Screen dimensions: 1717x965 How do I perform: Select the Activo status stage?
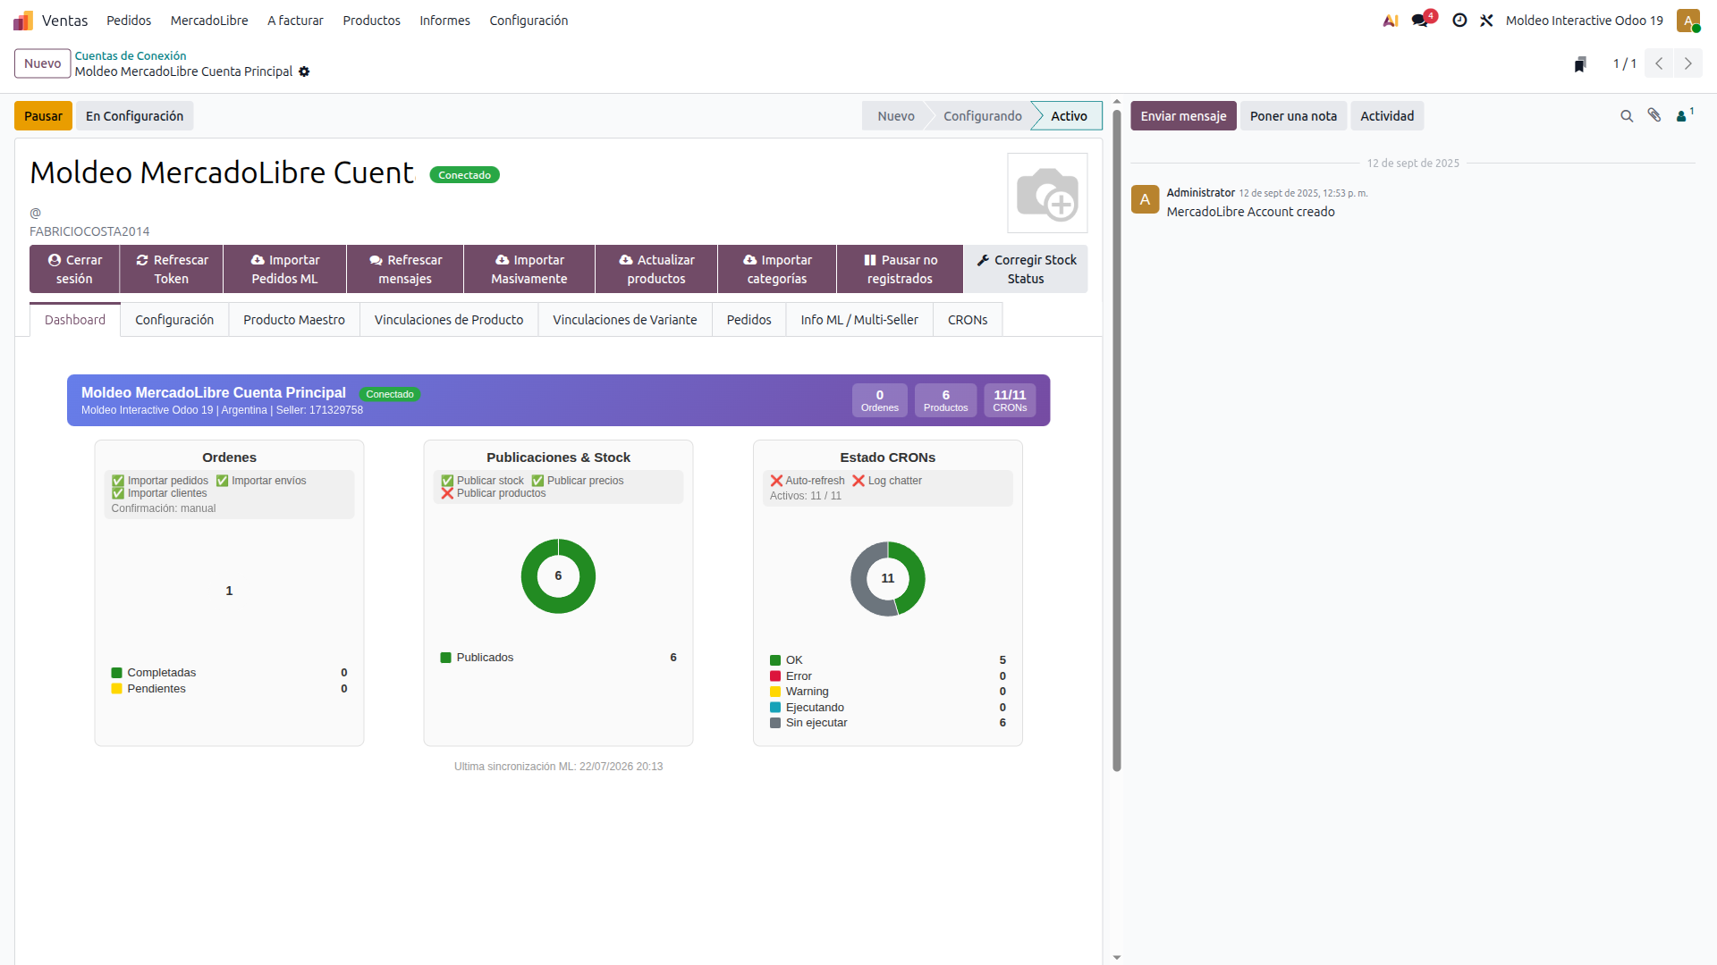coord(1069,116)
